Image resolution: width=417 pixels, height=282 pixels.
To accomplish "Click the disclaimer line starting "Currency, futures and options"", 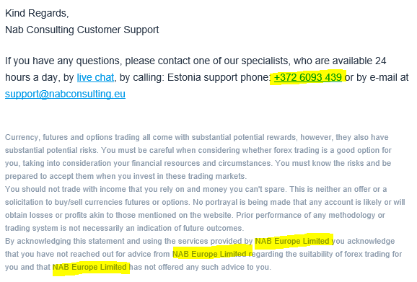I will click(197, 138).
